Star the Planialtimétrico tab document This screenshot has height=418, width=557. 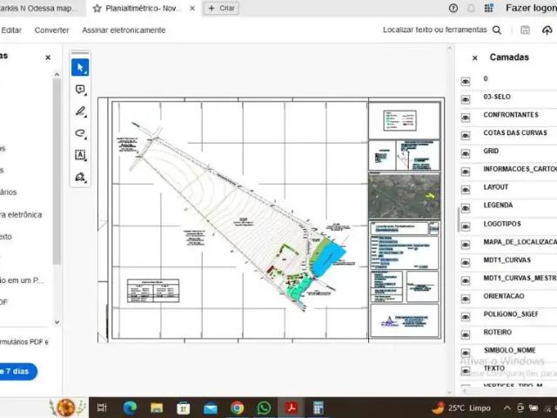coord(97,9)
